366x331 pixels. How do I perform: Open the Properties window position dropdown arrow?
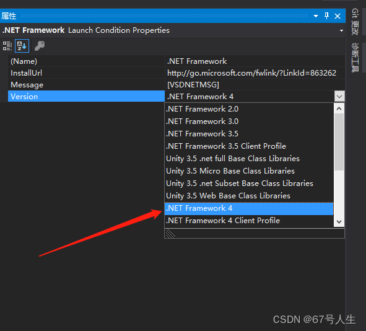point(316,16)
